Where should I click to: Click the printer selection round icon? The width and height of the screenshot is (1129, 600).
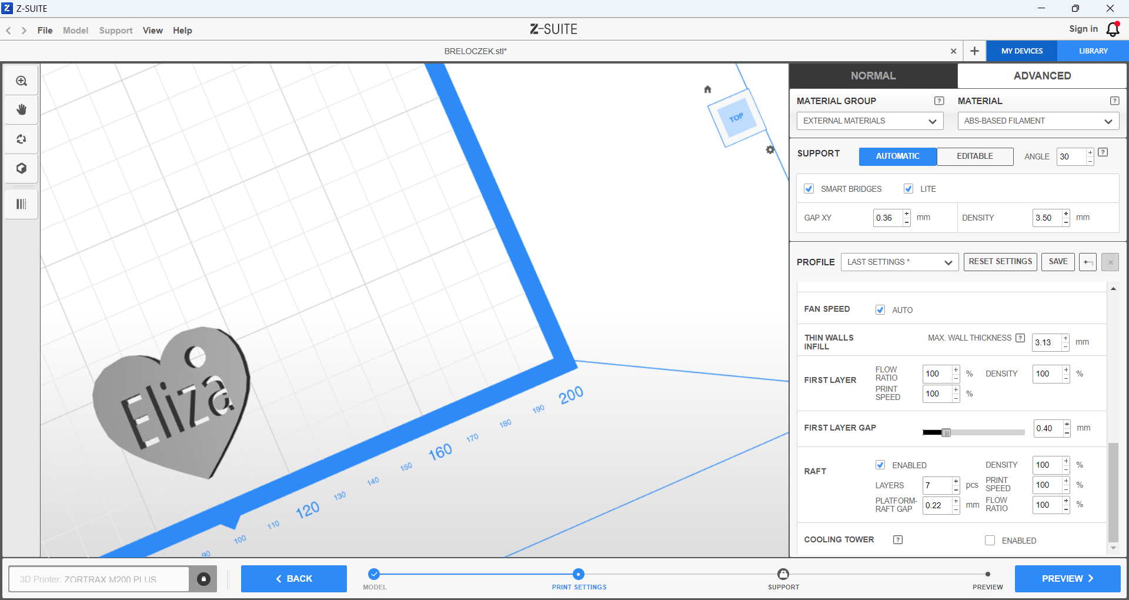click(203, 579)
